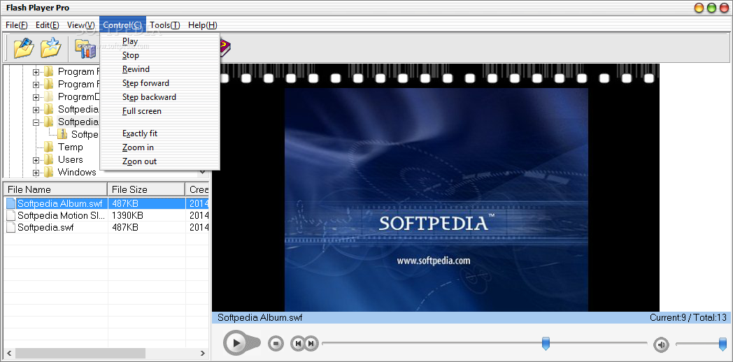This screenshot has width=733, height=362.
Task: Click the partially visible Crea column header
Action: tap(197, 189)
